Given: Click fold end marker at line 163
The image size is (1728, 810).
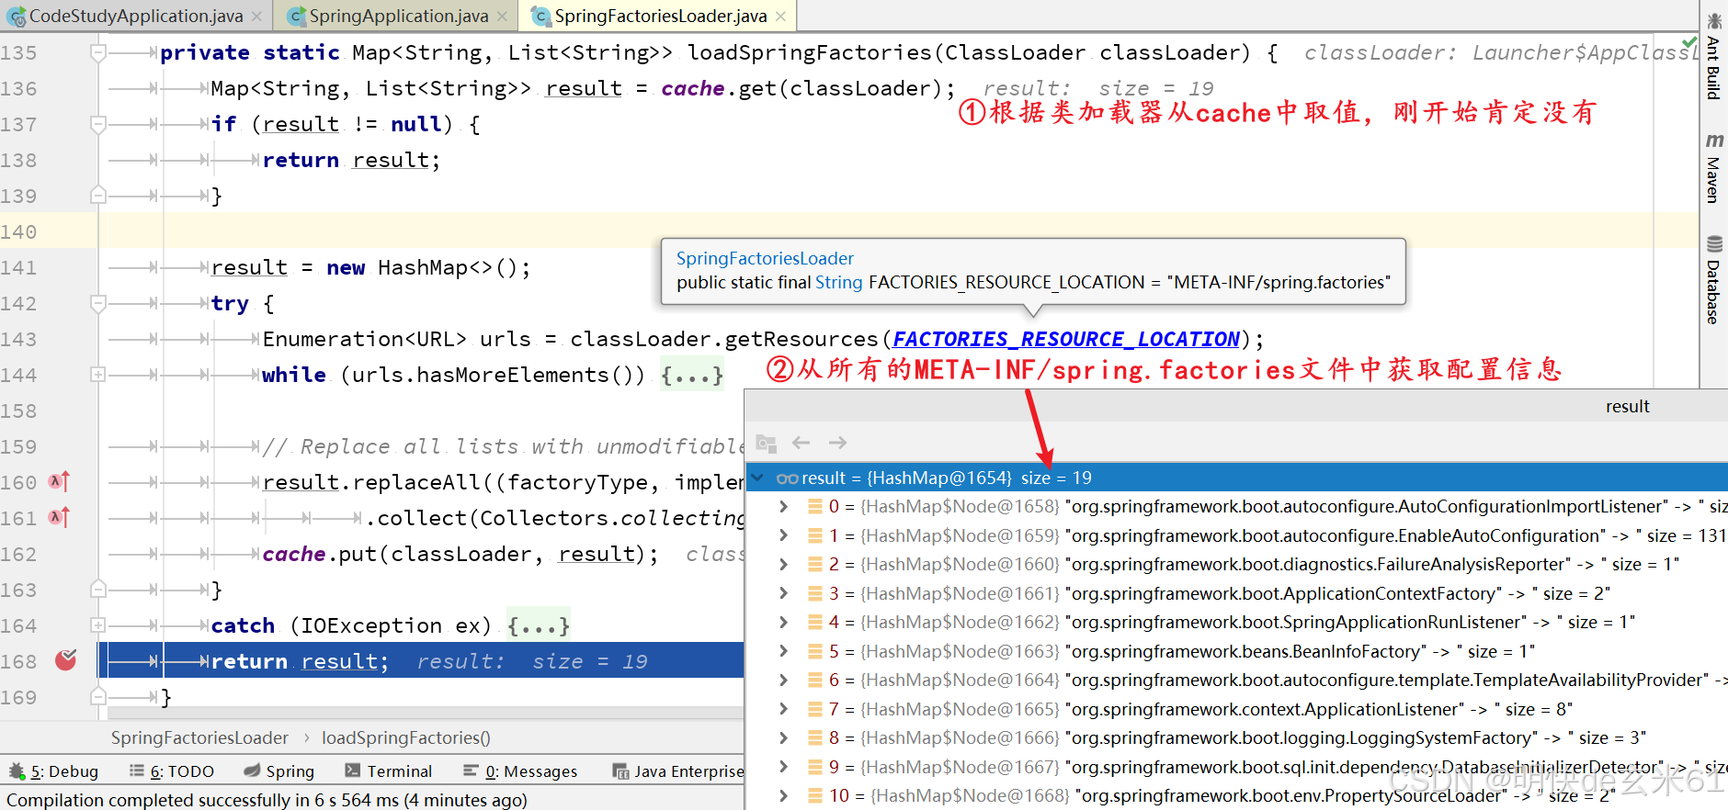Looking at the screenshot, I should 98,590.
